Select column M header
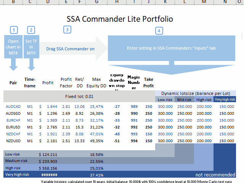Screen dimensions: 244x183 tap(204, 2)
